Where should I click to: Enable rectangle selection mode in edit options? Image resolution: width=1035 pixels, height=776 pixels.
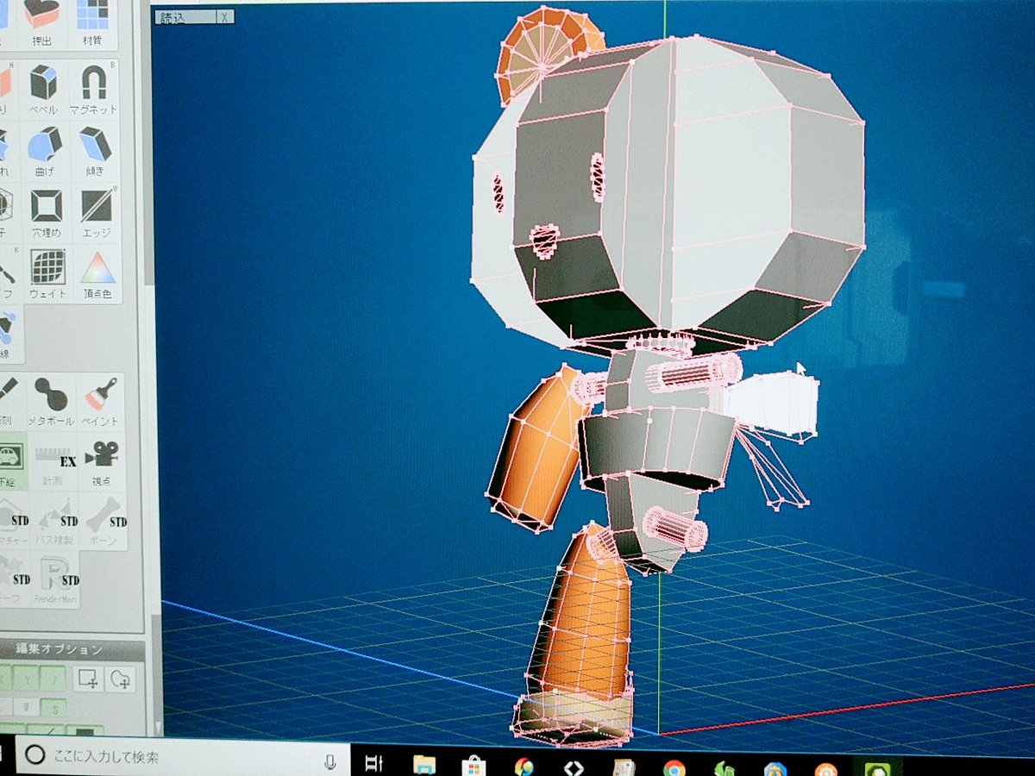coord(89,679)
